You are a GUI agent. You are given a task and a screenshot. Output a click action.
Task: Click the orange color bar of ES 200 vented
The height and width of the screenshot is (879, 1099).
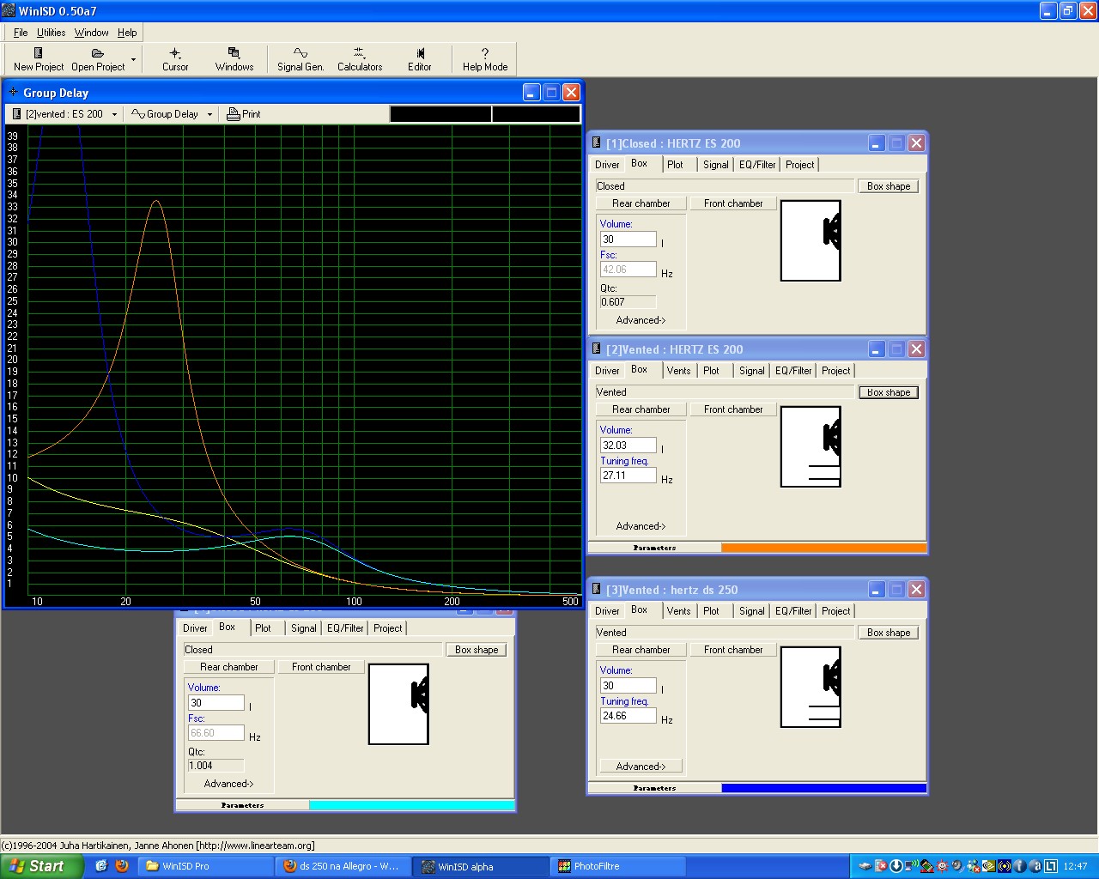point(823,548)
